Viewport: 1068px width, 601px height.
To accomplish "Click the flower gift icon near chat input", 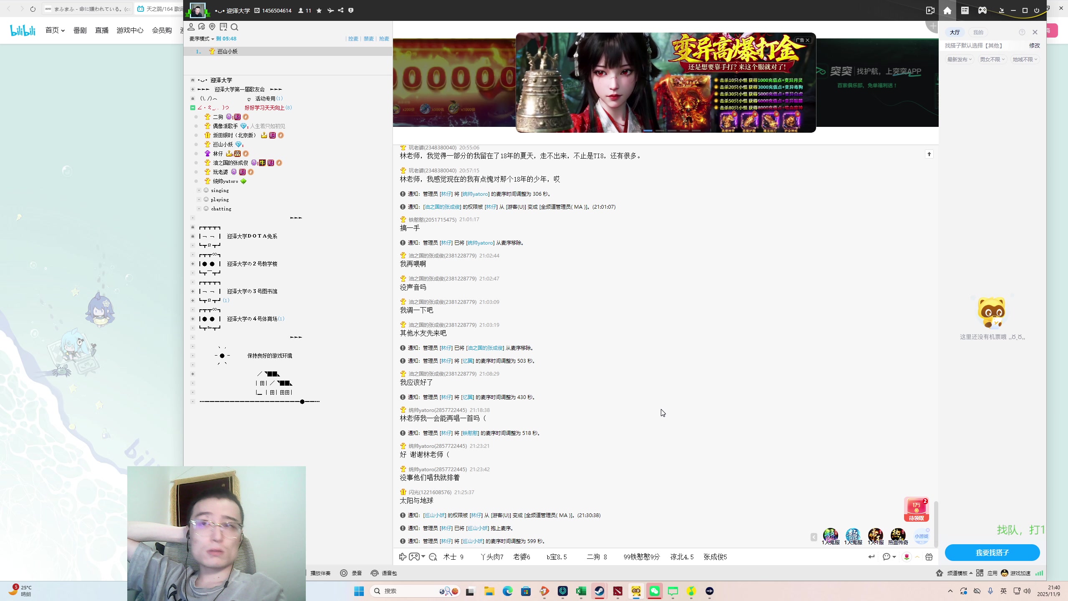I will [907, 557].
